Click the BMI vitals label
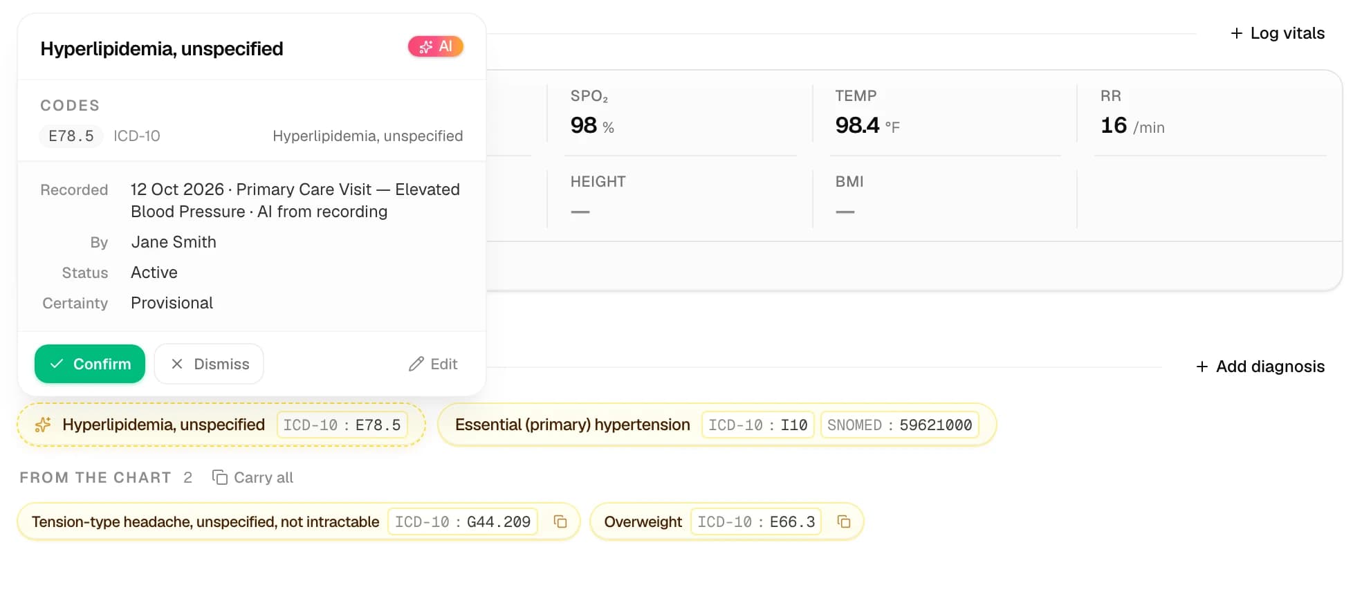This screenshot has height=592, width=1353. click(849, 181)
